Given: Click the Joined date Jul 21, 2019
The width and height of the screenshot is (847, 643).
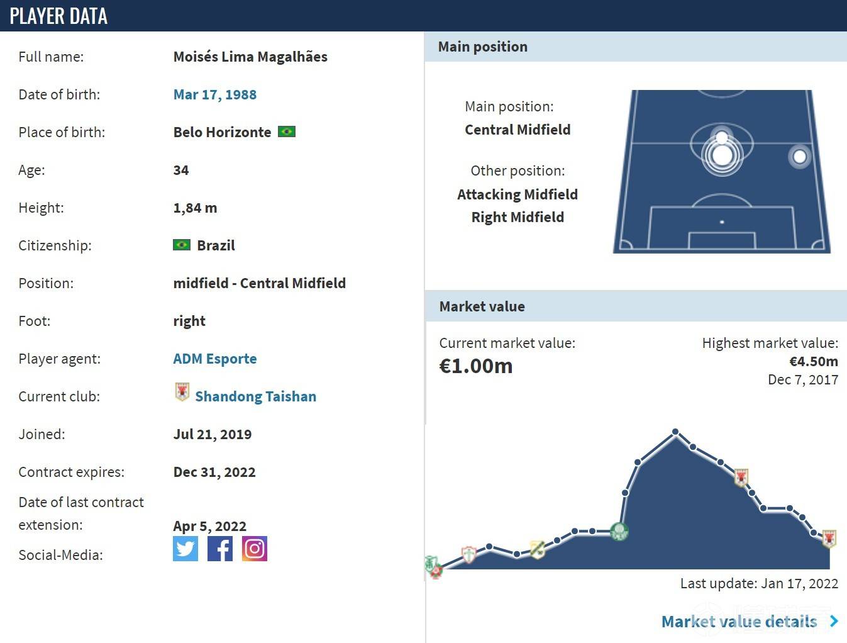Looking at the screenshot, I should pos(213,434).
